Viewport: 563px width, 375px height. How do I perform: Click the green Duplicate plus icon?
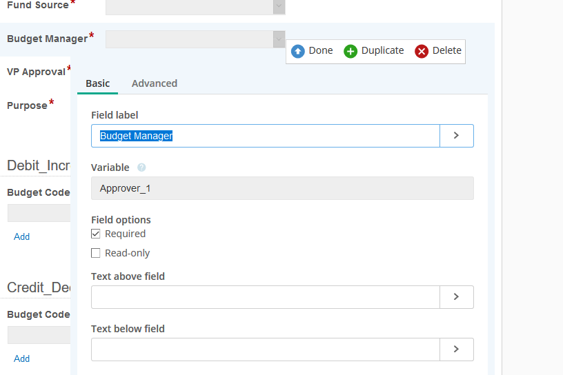(350, 51)
